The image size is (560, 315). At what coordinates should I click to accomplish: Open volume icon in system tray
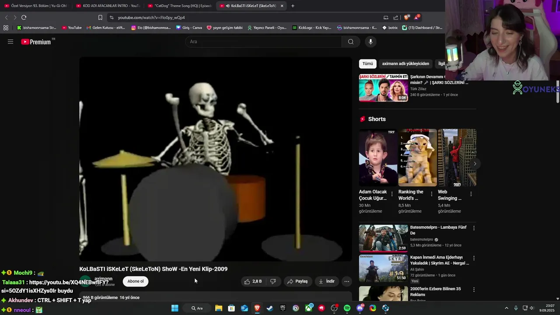[x=532, y=308]
